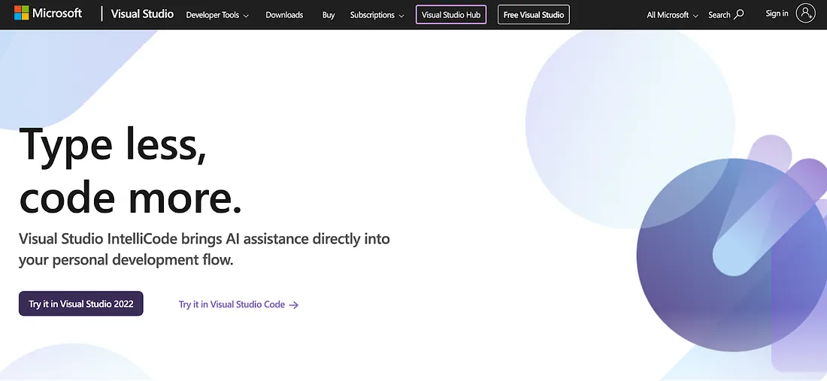Viewport: 827px width, 381px height.
Task: Click arrow beside Visual Studio Code link
Action: [294, 305]
